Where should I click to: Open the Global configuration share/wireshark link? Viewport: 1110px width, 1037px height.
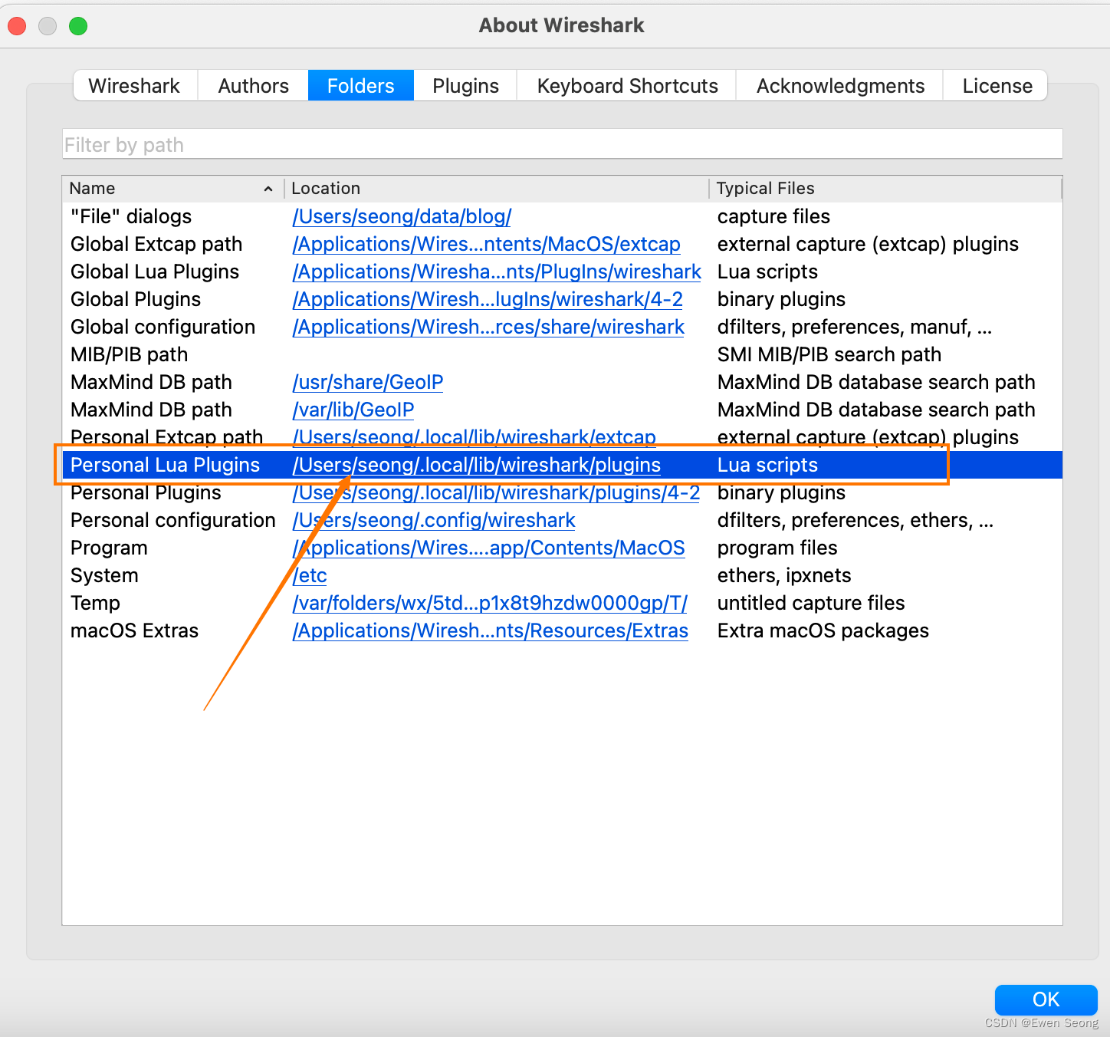488,327
